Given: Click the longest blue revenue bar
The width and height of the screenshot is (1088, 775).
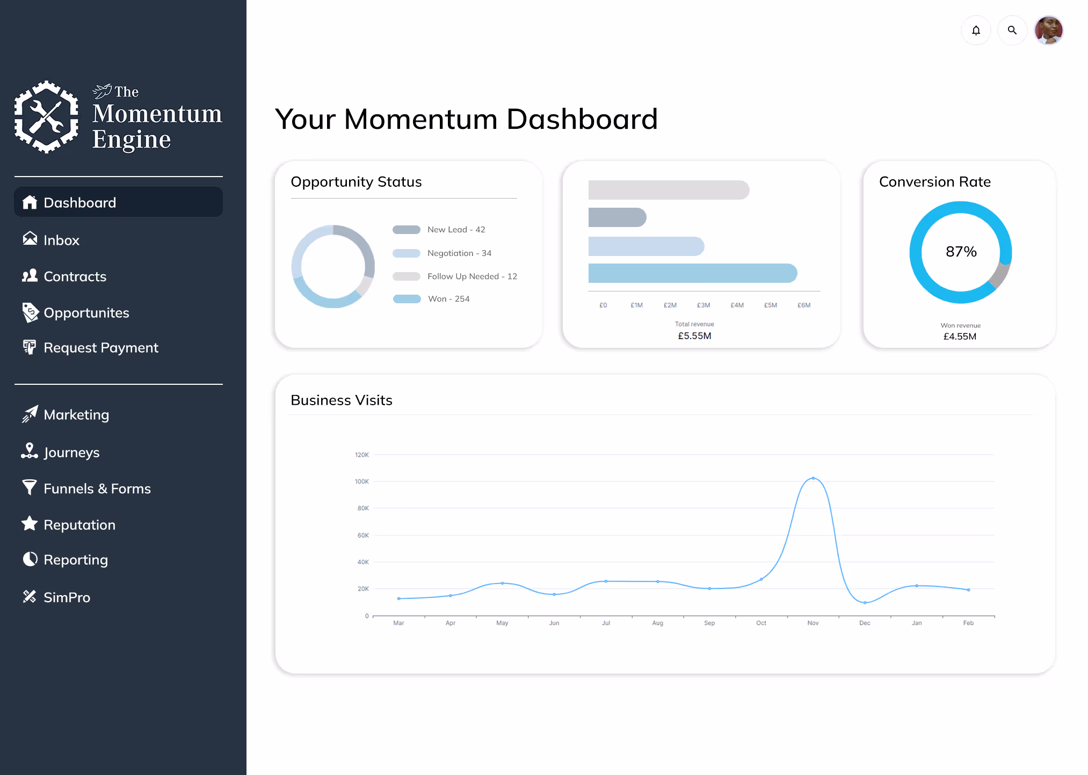Looking at the screenshot, I should point(693,273).
